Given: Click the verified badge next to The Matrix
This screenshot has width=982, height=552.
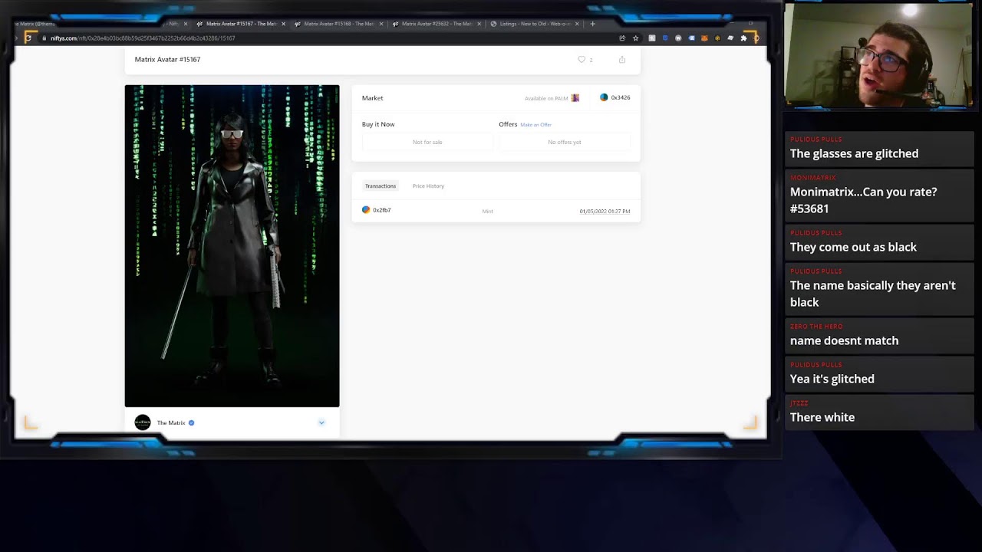Looking at the screenshot, I should click(x=192, y=422).
